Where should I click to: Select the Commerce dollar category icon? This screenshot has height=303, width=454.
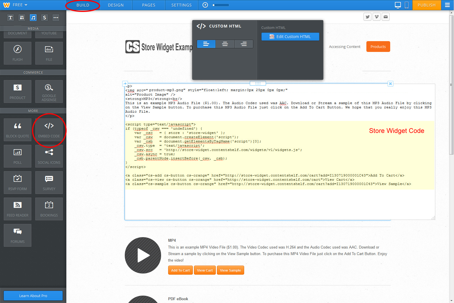(x=45, y=18)
